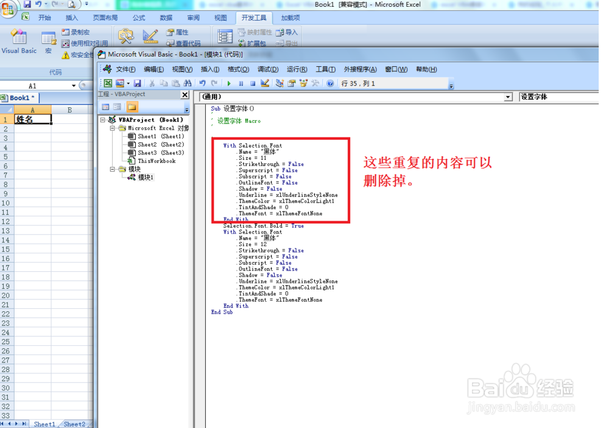Viewport: 609px width, 428px height.
Task: Click Save in Excel quick access toolbar
Action: coord(27,5)
